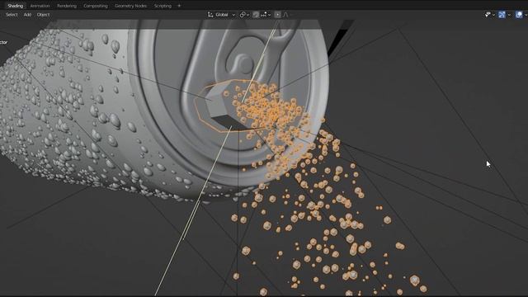Switch to the Shading workspace tab

(x=15, y=6)
